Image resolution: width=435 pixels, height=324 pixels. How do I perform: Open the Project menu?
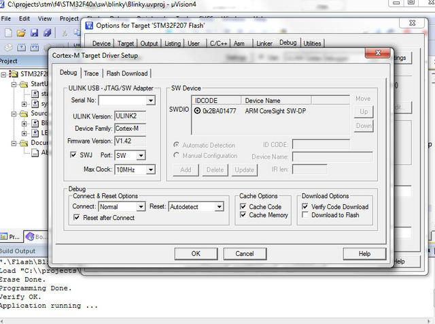point(69,18)
